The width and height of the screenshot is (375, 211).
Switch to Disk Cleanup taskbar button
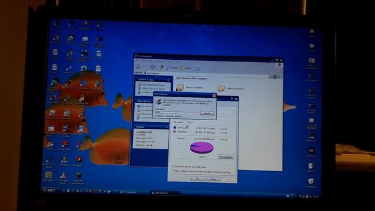[165, 193]
